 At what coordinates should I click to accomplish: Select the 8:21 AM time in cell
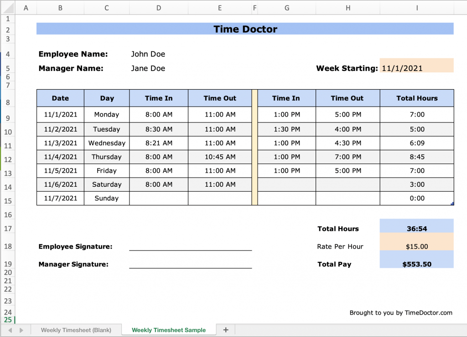(x=159, y=143)
